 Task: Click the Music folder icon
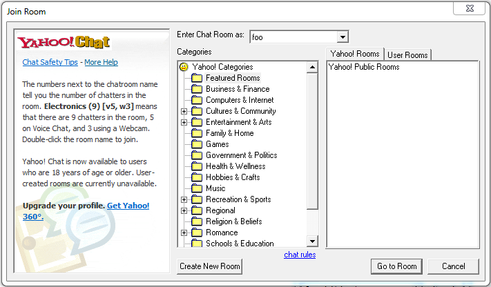pyautogui.click(x=197, y=188)
